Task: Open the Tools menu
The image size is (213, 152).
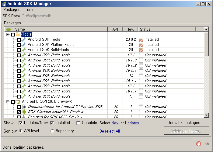Action: pos(30,10)
